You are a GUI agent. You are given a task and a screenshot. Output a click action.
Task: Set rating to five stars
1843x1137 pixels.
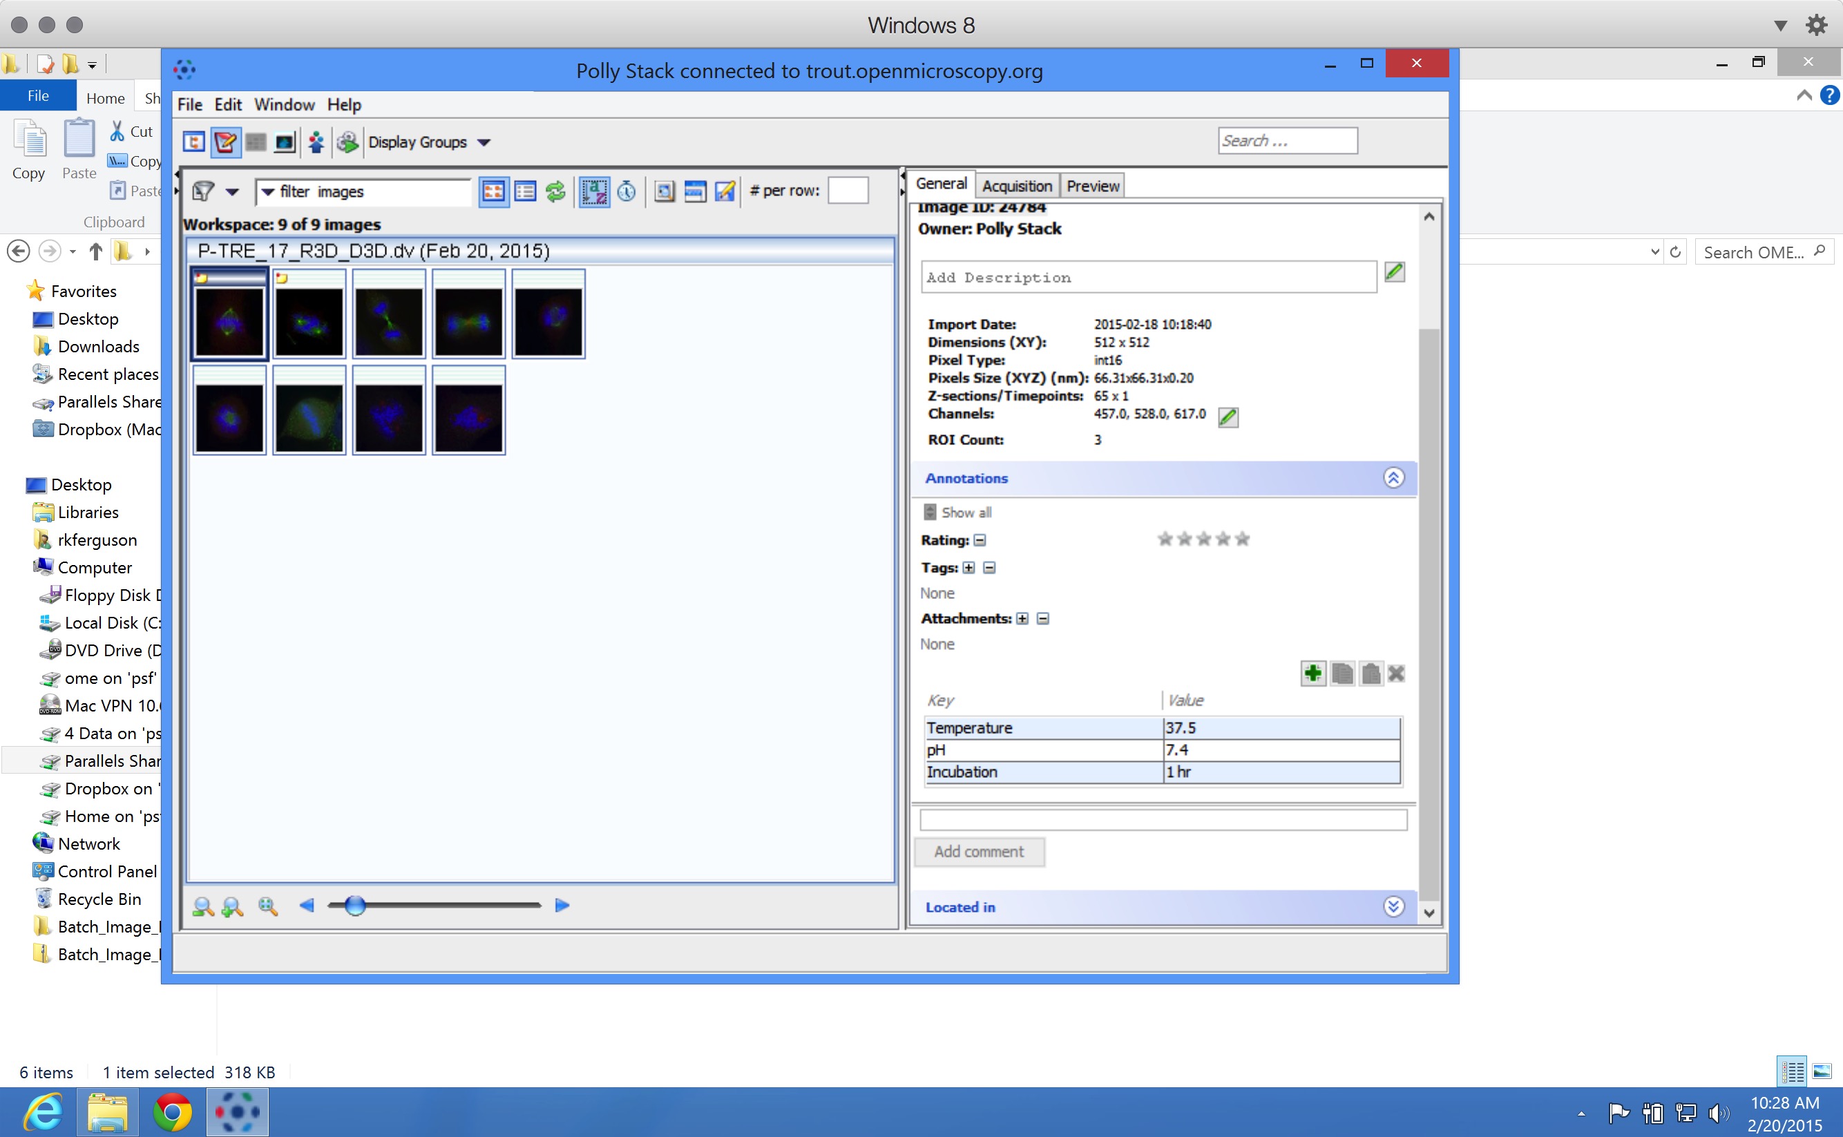1242,539
